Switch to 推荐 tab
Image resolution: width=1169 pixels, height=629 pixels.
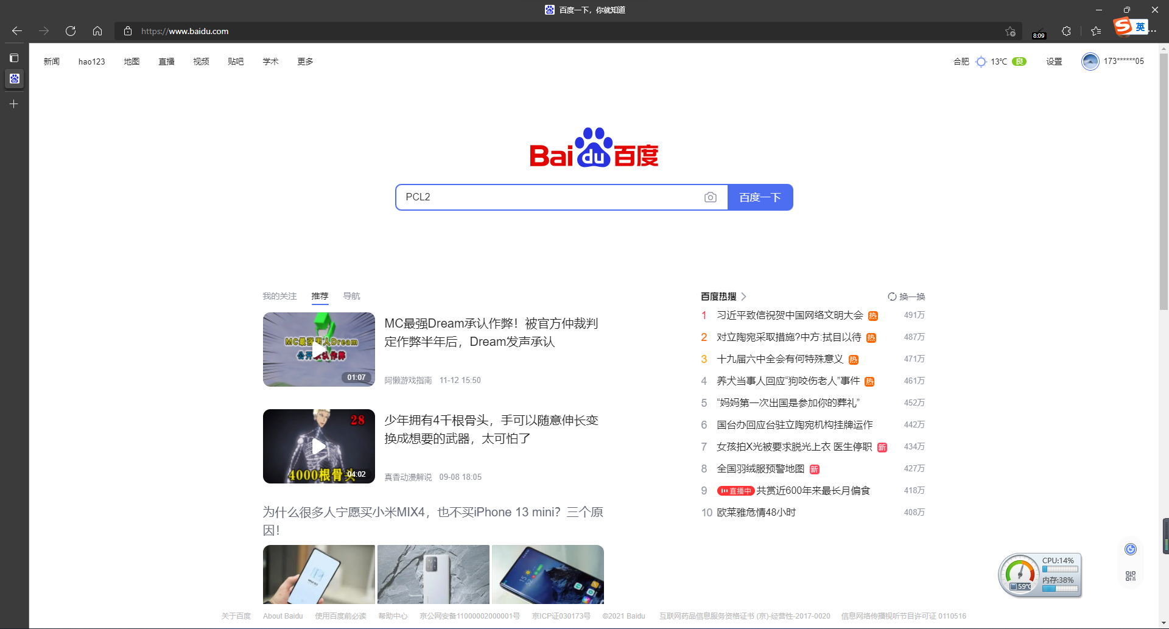click(320, 296)
